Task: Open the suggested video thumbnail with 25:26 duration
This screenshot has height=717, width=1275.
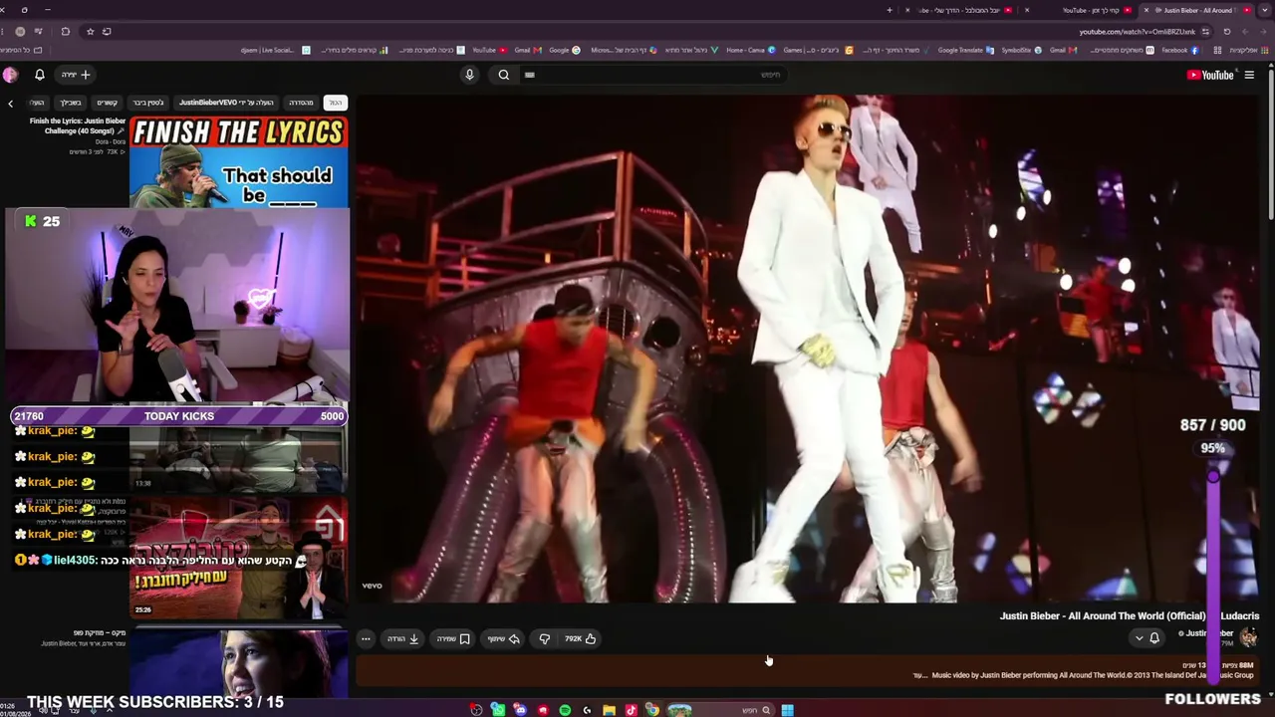Action: (239, 556)
